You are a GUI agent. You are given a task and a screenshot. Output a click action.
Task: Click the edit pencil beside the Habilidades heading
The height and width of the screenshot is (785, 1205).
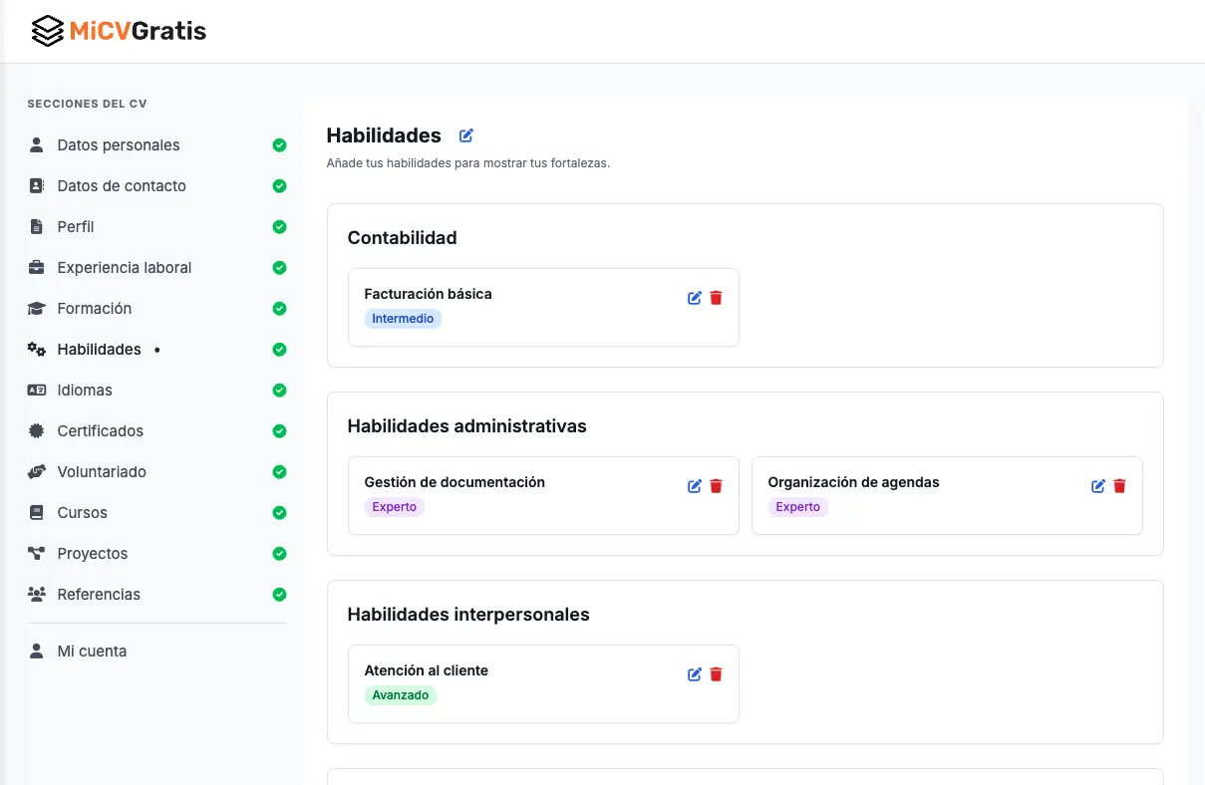tap(465, 135)
